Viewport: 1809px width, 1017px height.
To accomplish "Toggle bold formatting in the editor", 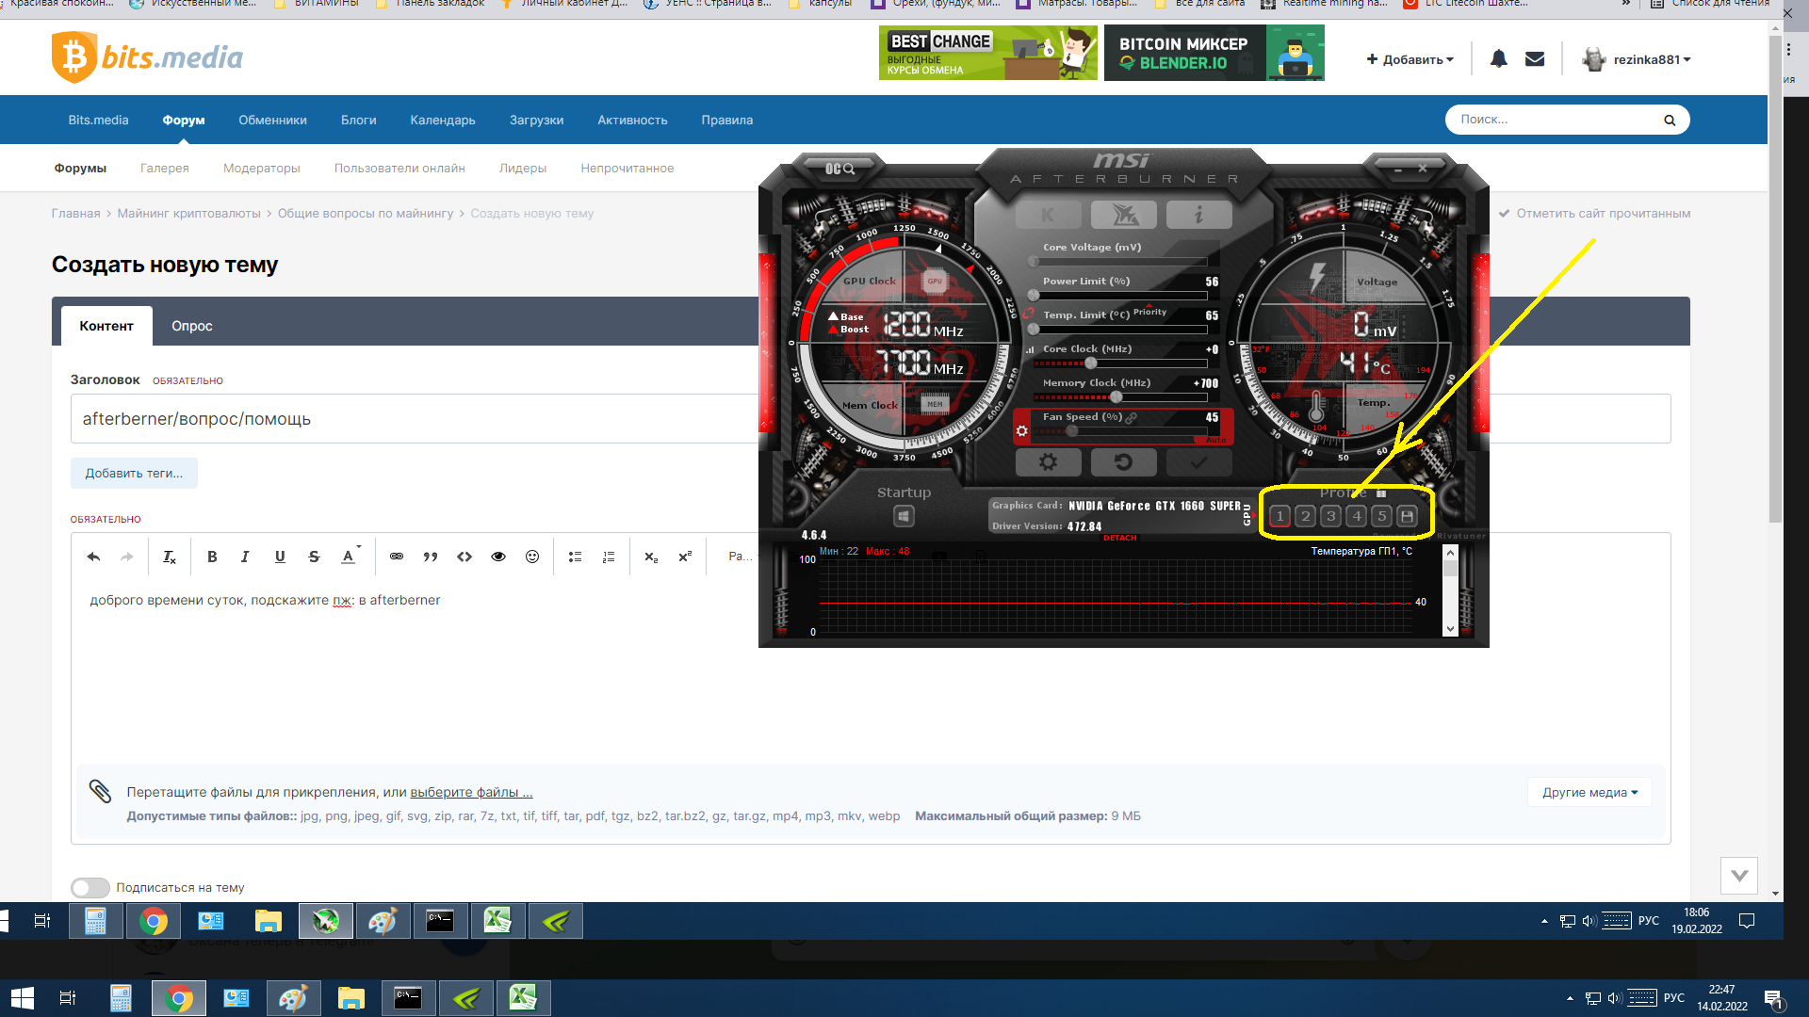I will [212, 557].
